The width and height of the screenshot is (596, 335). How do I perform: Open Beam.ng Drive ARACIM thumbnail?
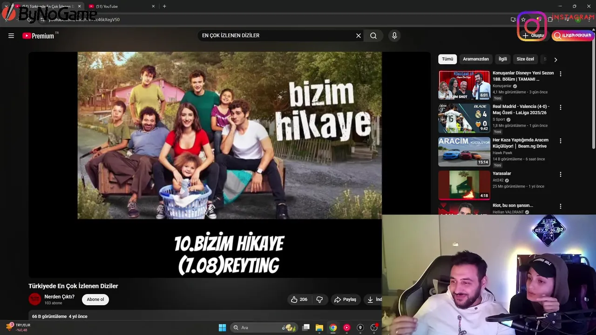(x=464, y=152)
